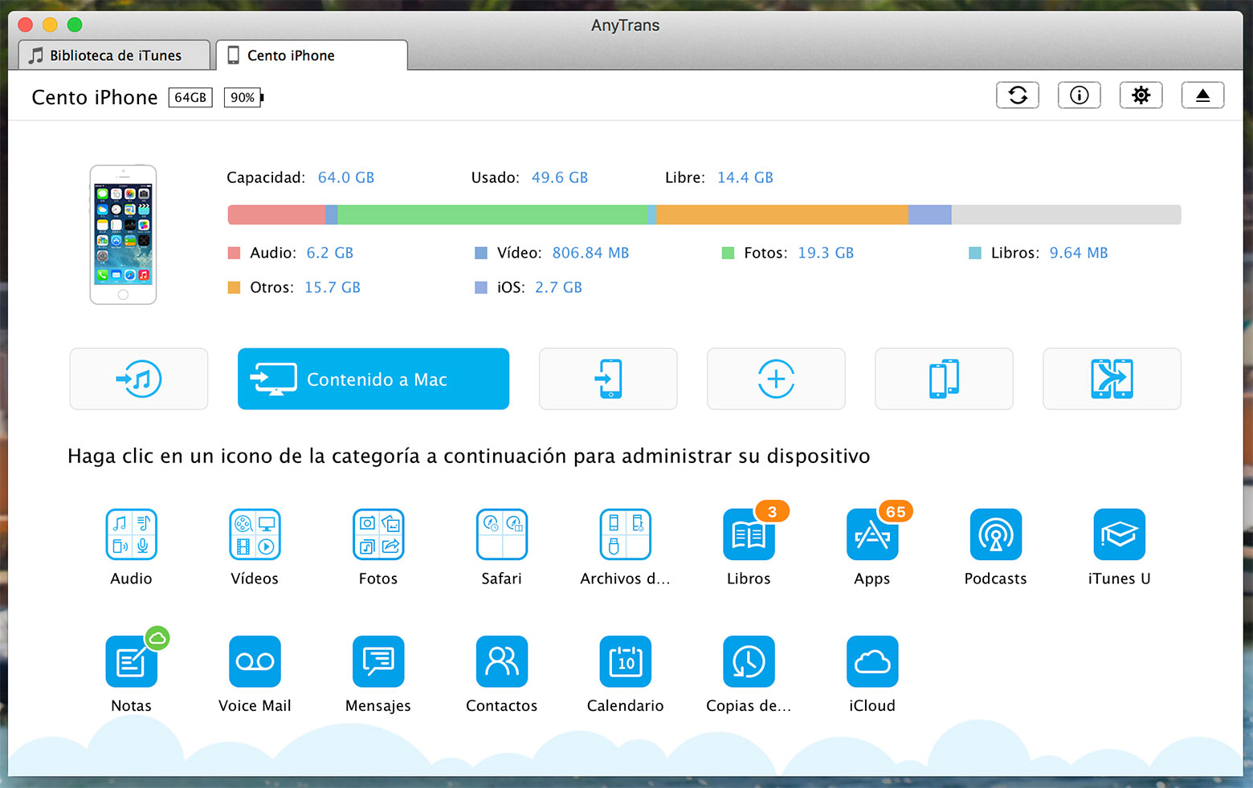This screenshot has height=788, width=1253.
Task: Minimize the AnyTrans window
Action: [50, 25]
